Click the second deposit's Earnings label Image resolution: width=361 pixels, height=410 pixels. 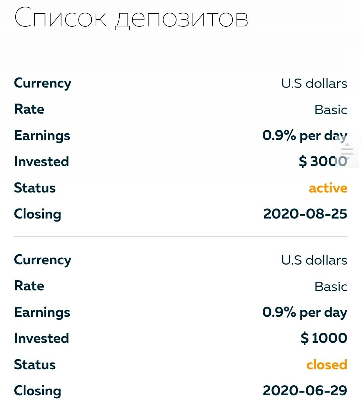tap(42, 312)
